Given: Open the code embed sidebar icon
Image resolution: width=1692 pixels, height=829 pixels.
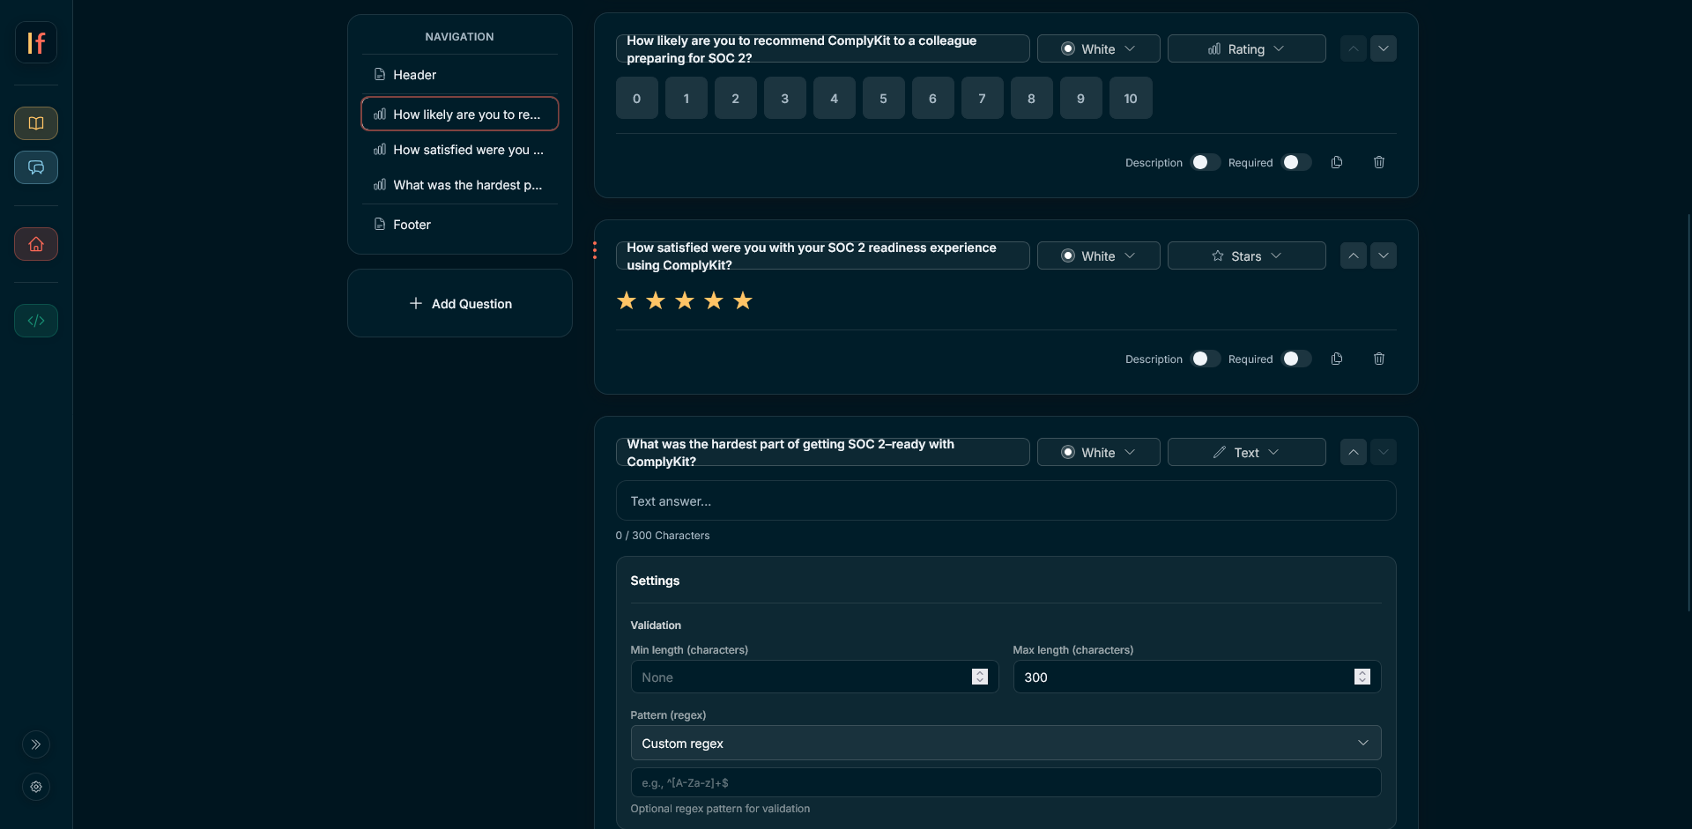Looking at the screenshot, I should point(36,321).
